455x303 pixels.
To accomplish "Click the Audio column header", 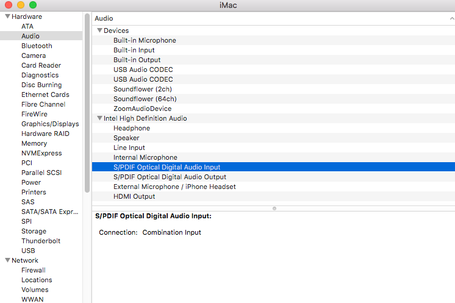I will point(273,18).
